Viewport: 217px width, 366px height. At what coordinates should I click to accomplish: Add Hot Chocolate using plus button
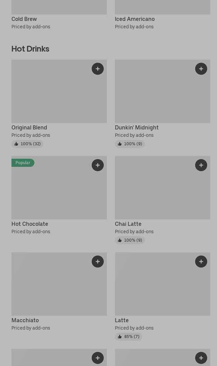(98, 165)
